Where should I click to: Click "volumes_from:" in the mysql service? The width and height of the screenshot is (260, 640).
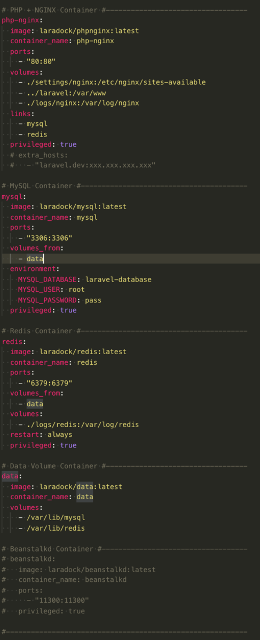point(37,248)
